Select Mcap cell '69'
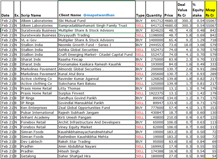The image size is (218, 159). [x=211, y=141]
